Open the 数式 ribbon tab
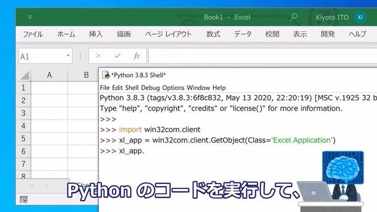 tap(213, 34)
